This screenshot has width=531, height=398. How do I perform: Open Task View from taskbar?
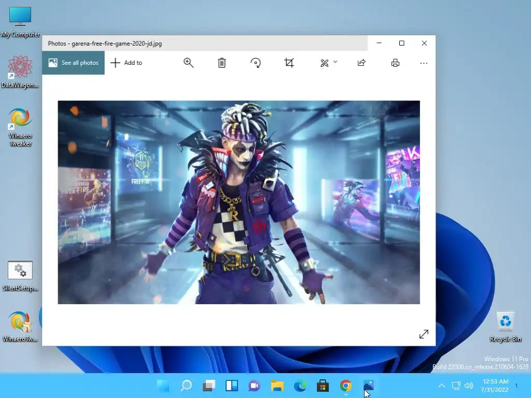pyautogui.click(x=208, y=386)
